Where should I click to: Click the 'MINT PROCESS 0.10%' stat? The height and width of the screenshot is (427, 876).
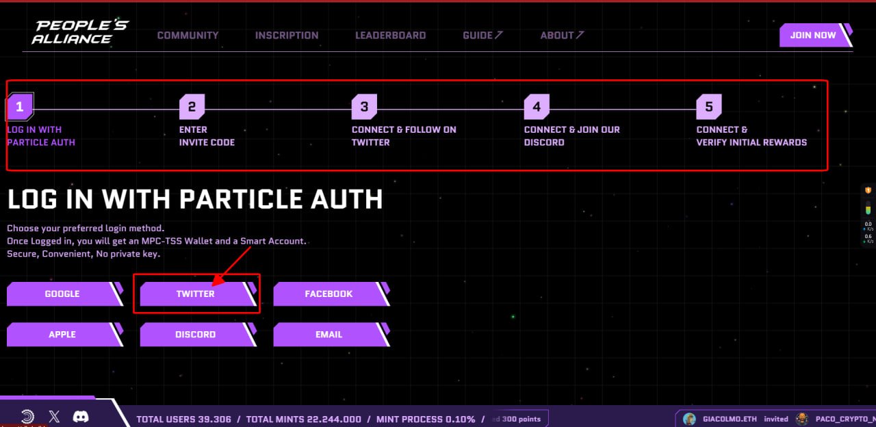(426, 419)
